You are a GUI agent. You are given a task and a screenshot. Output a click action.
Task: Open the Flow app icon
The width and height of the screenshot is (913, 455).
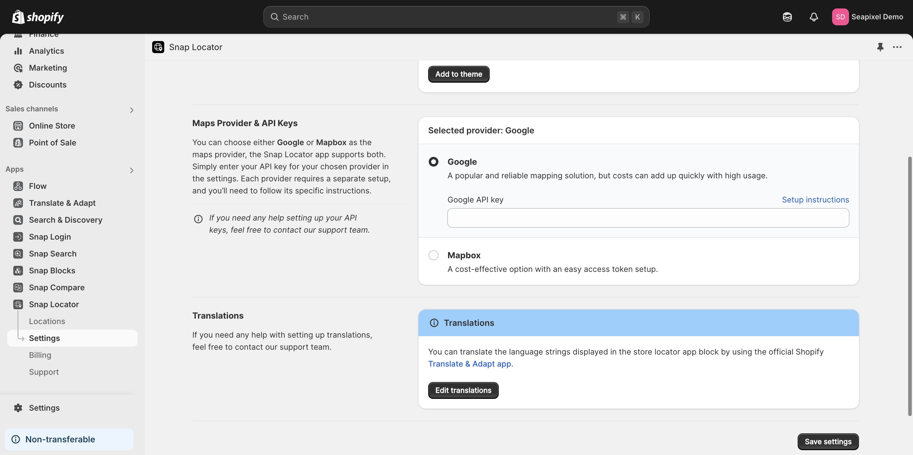[x=18, y=186]
